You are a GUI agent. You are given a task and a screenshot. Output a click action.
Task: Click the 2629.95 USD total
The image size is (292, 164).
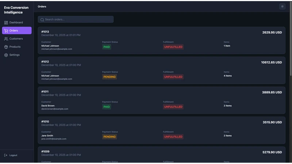pyautogui.click(x=272, y=32)
